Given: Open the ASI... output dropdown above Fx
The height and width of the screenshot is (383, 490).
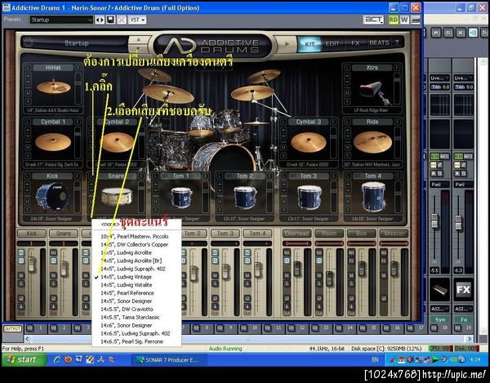Looking at the screenshot, I should click(x=463, y=309).
